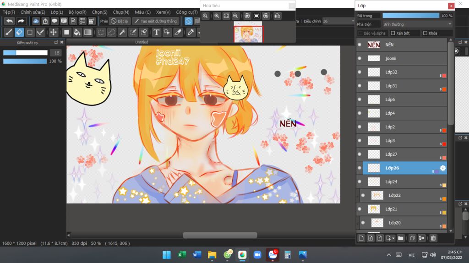The width and height of the screenshot is (469, 263).
Task: Select the Text tool
Action: pos(156,32)
